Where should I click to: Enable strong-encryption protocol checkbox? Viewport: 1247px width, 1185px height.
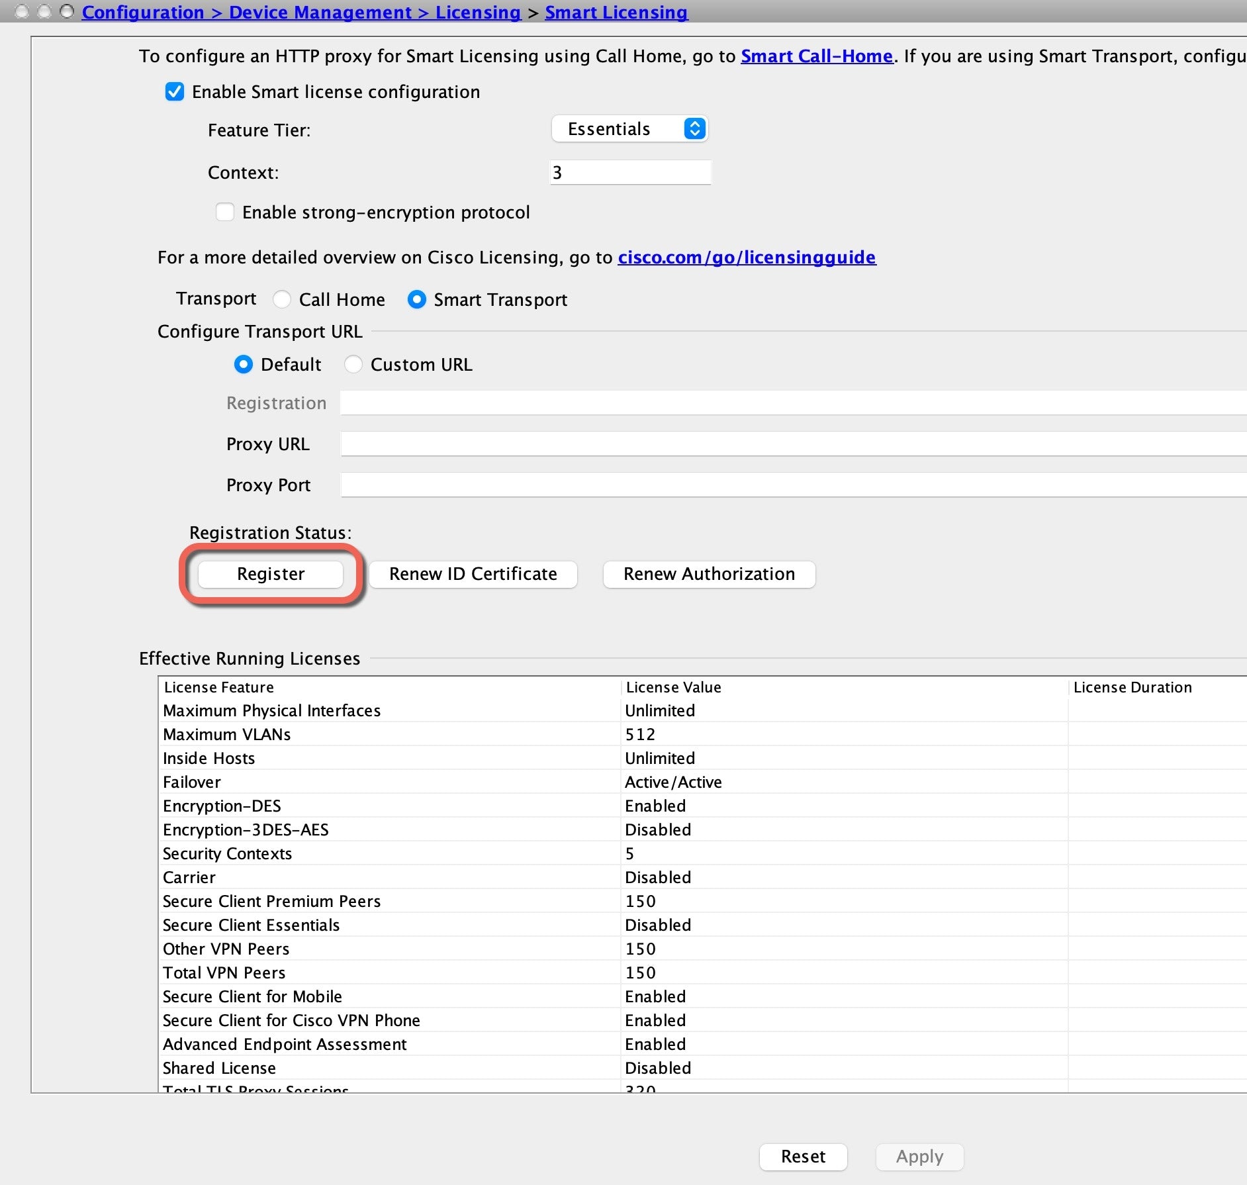(x=225, y=213)
